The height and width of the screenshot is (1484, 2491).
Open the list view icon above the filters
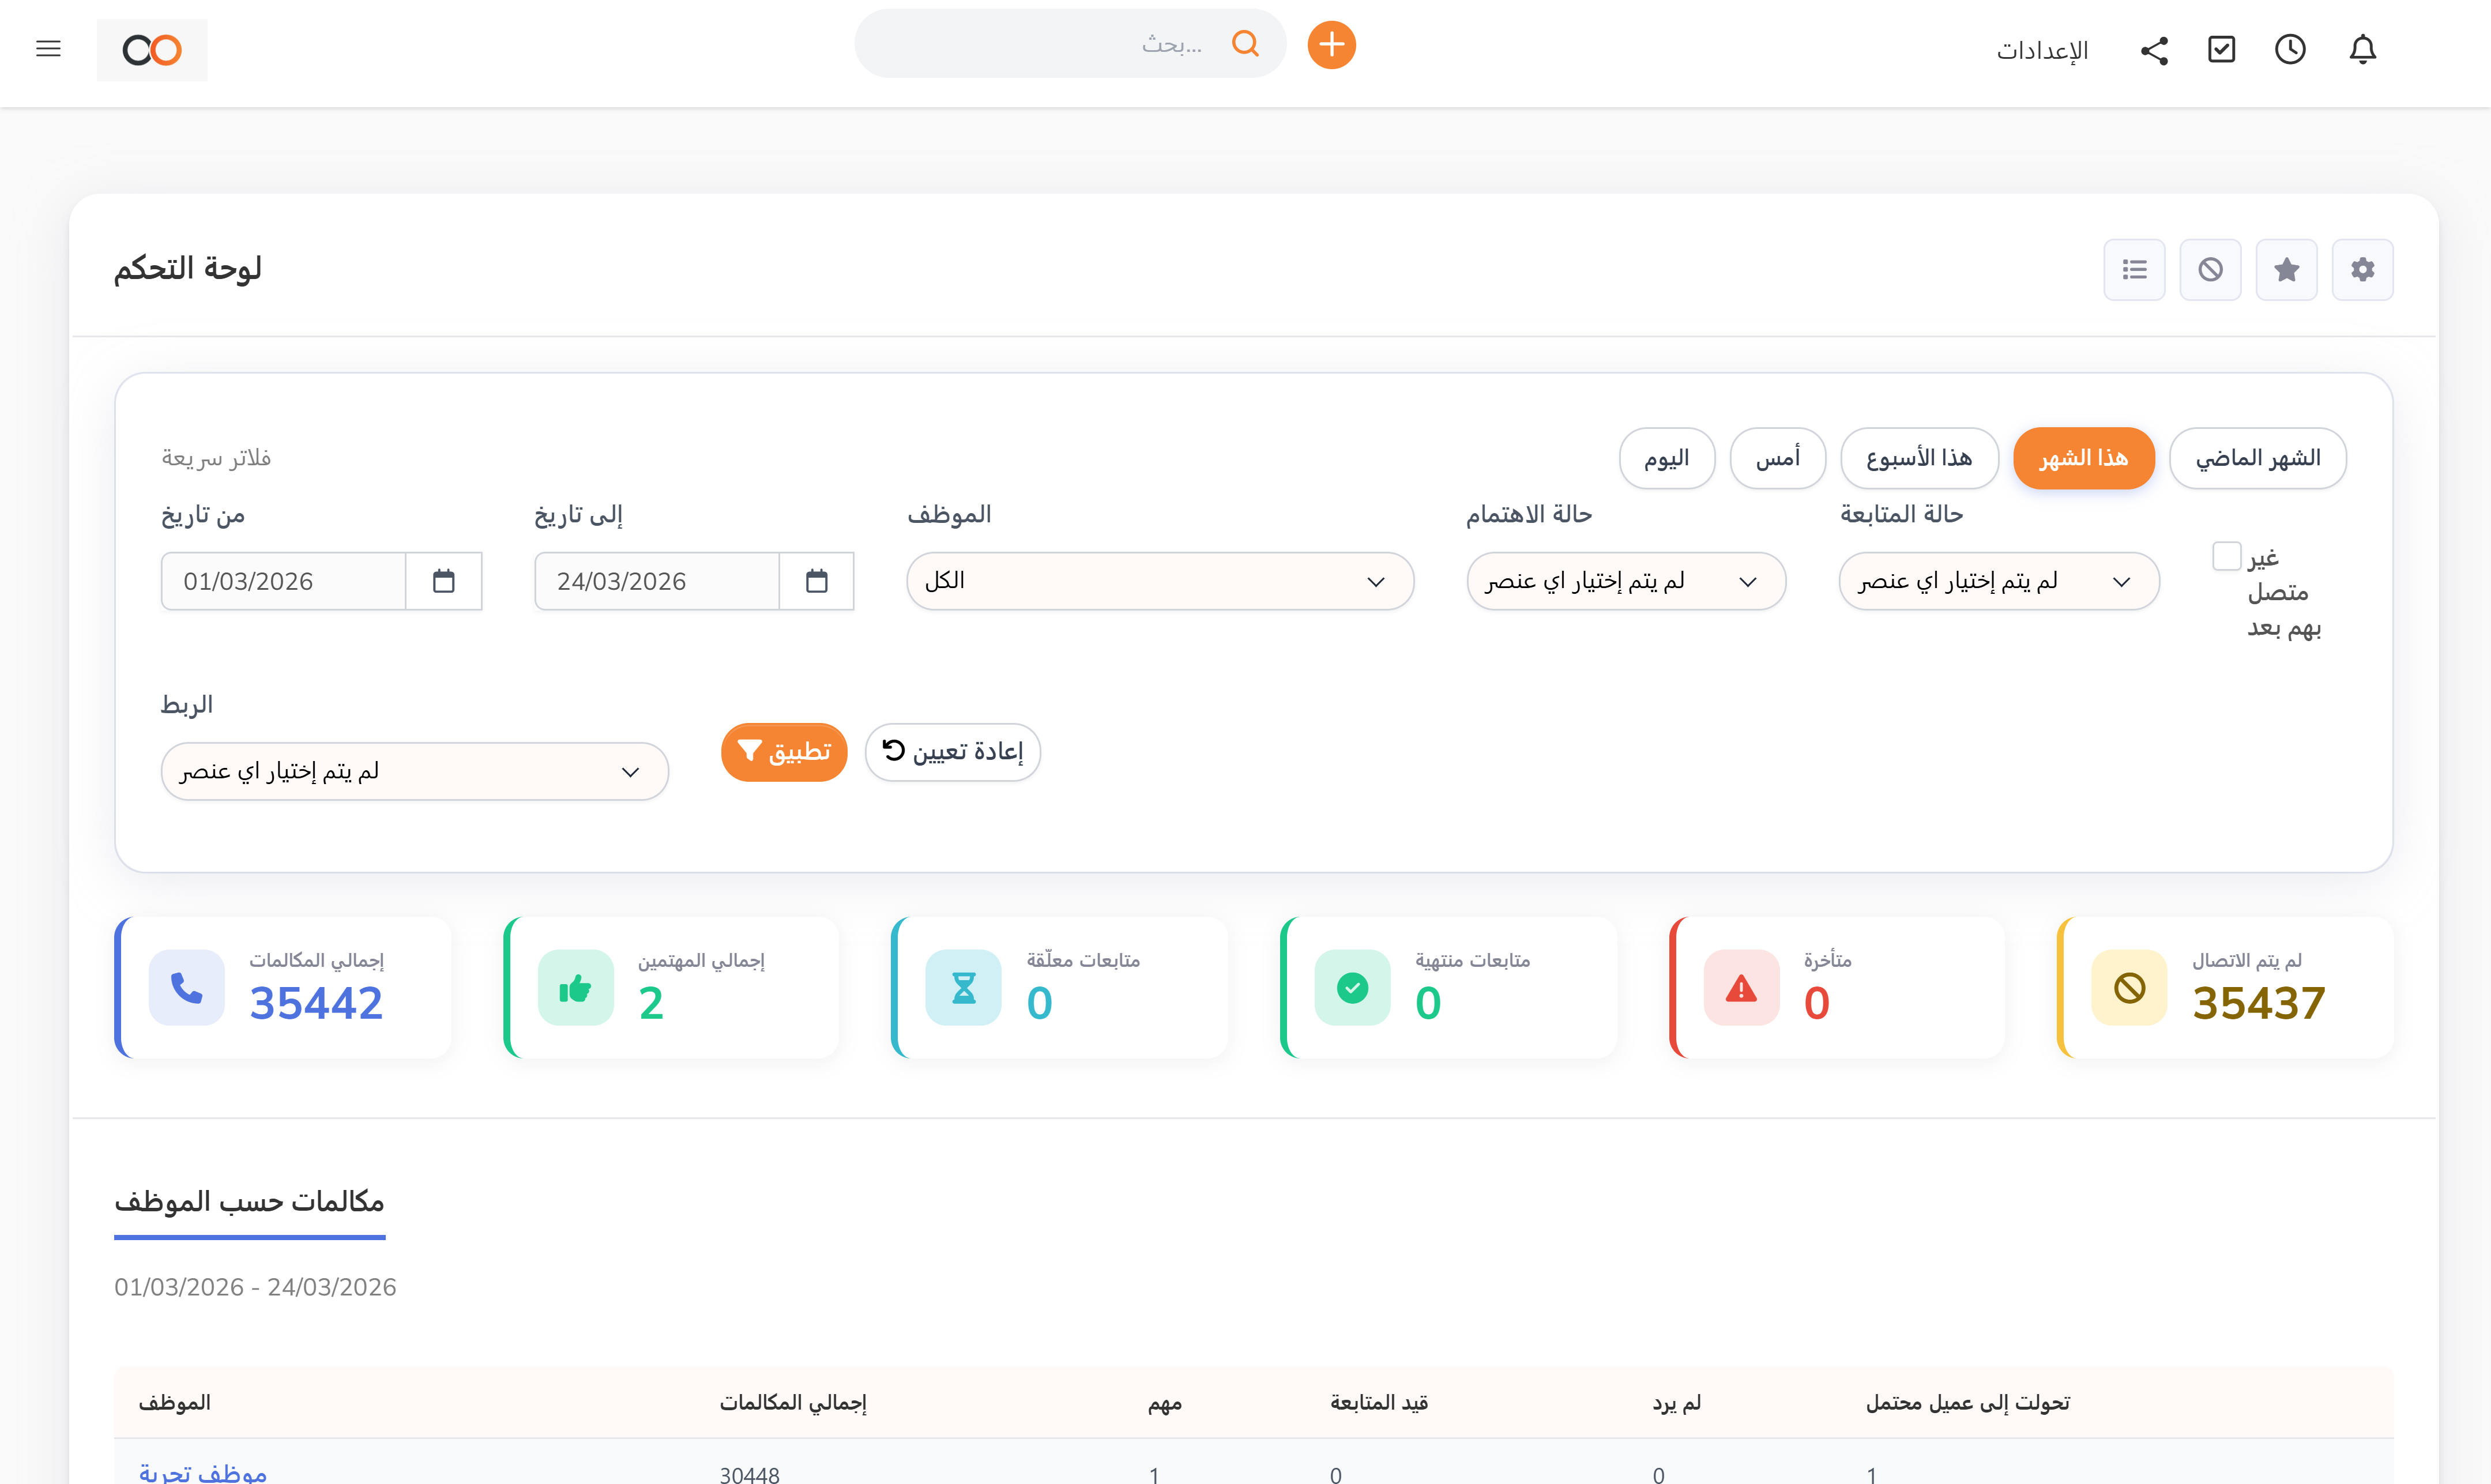click(x=2135, y=268)
